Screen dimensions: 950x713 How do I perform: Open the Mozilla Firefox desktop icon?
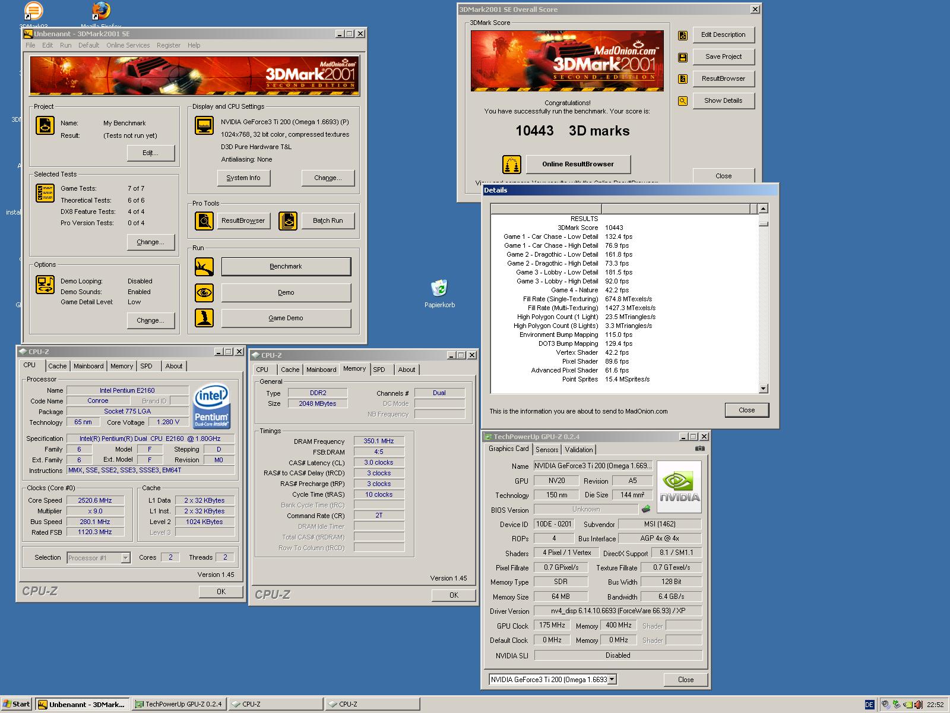coord(102,10)
